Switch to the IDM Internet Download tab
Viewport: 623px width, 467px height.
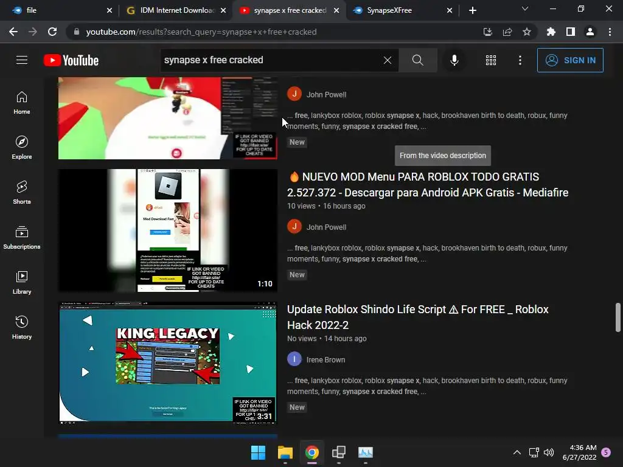tap(175, 10)
